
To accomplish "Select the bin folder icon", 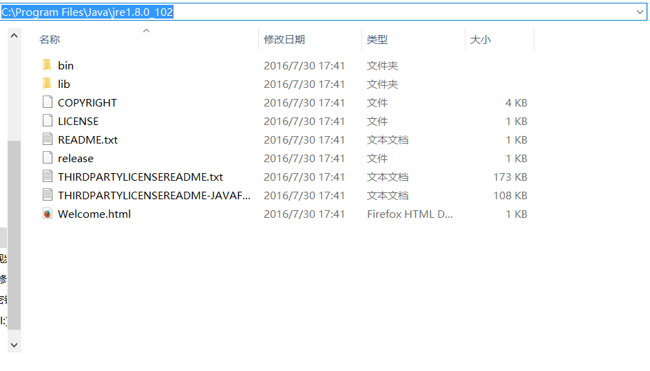I will click(x=48, y=65).
